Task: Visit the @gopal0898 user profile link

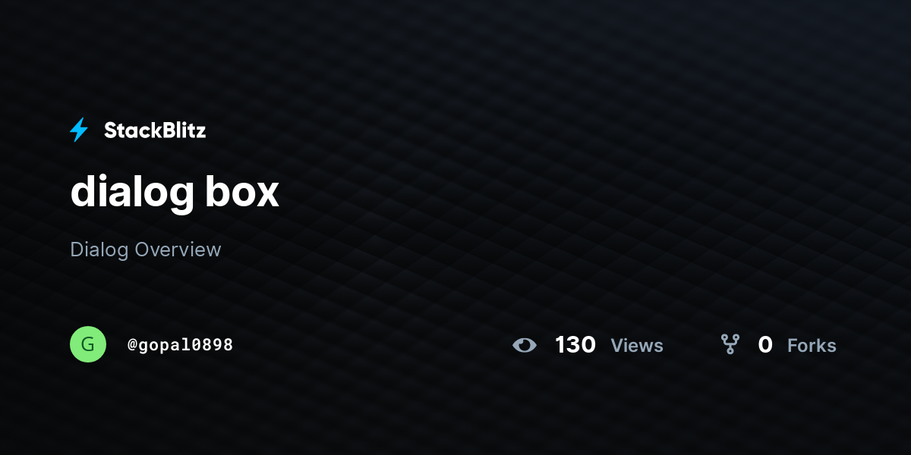Action: 180,345
